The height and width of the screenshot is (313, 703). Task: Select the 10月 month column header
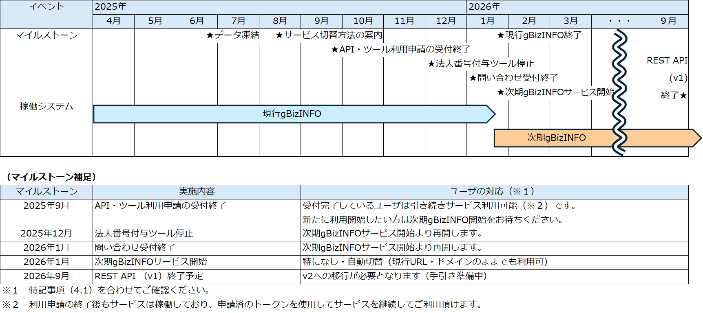point(363,21)
